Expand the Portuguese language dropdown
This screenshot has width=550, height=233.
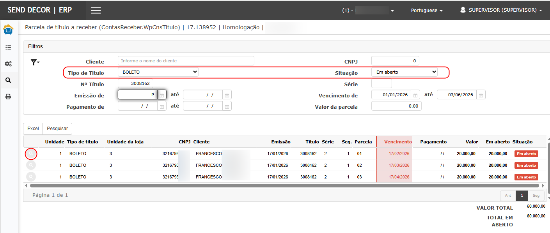pyautogui.click(x=427, y=11)
